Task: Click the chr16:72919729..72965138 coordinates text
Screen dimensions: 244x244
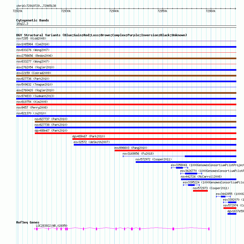Action: [x=36, y=6]
